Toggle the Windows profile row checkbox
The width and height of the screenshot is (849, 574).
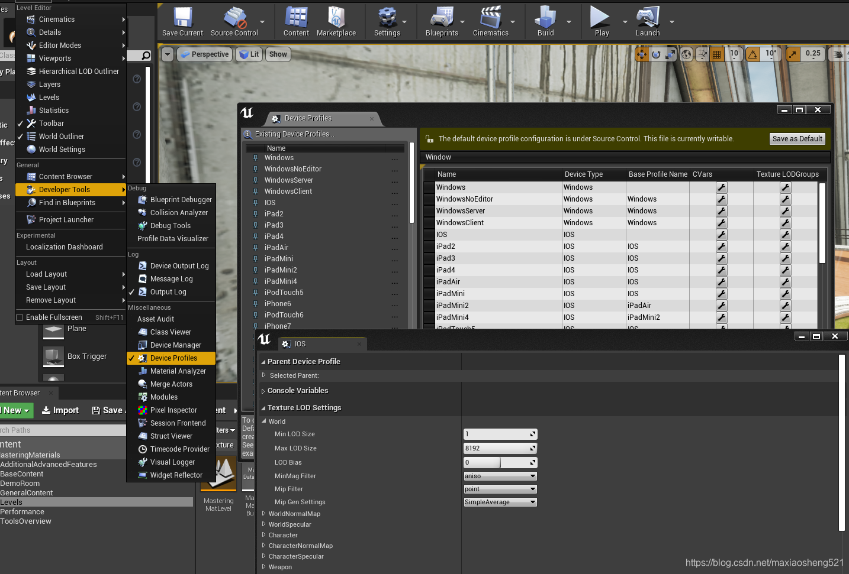tap(429, 187)
